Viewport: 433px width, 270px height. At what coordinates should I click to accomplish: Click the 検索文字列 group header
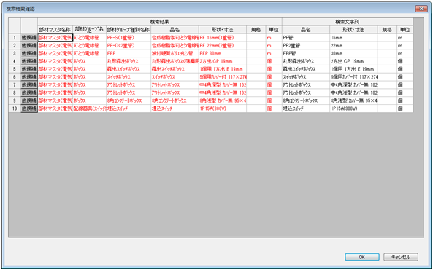[x=348, y=22]
